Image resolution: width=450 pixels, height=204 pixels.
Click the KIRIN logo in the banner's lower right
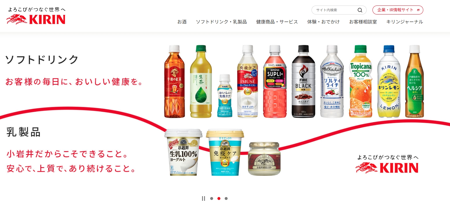(387, 164)
